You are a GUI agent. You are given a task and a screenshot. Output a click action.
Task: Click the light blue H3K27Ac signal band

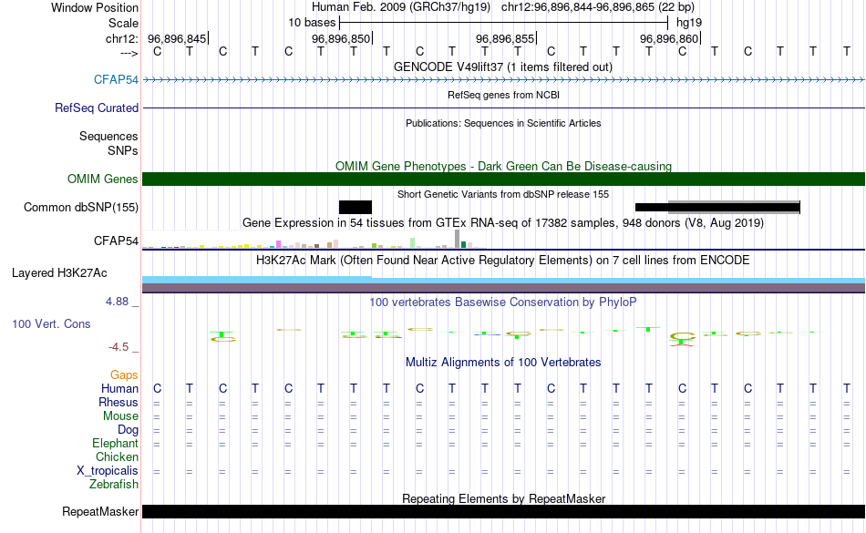[503, 281]
